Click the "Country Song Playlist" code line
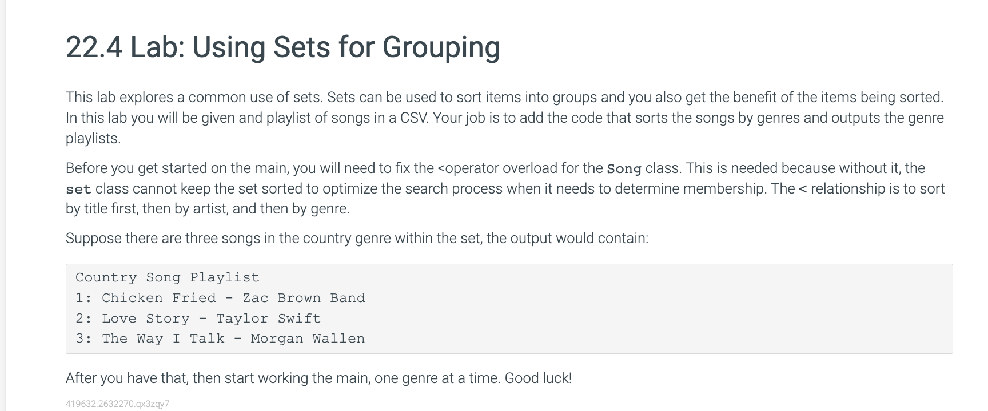The height and width of the screenshot is (411, 988). 167,277
